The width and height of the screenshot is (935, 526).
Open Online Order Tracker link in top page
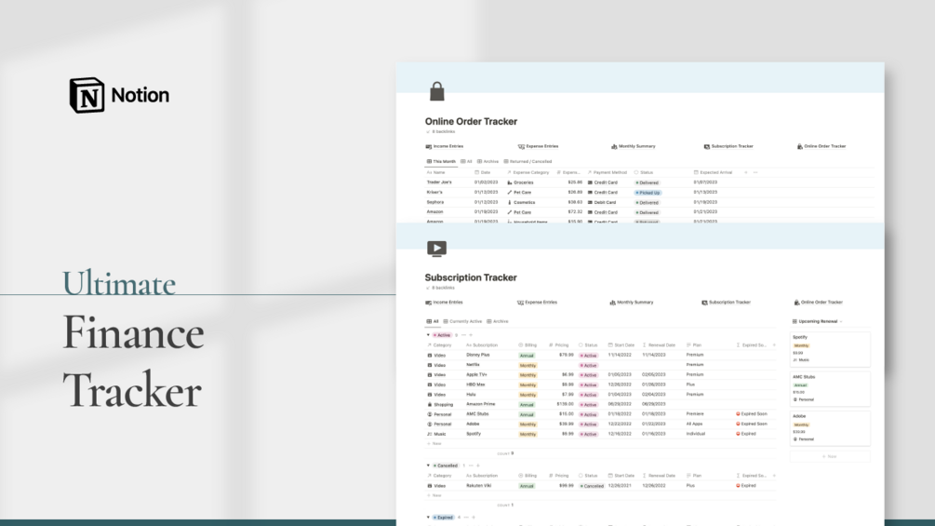(821, 146)
